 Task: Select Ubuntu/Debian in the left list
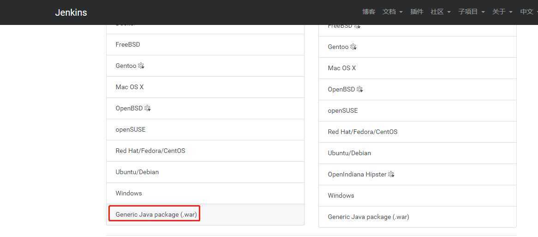pos(137,172)
